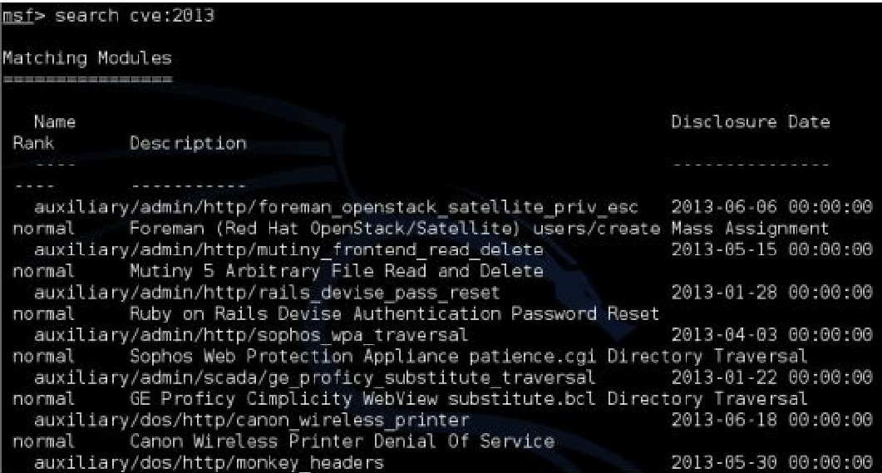
Task: Click the Sophos Web Protection Appliance description
Action: (x=468, y=357)
